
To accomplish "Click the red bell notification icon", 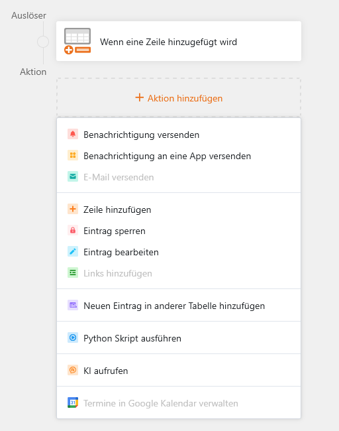I will tap(73, 134).
